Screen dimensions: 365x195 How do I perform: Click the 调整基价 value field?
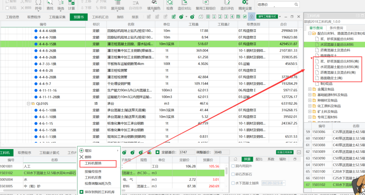click(221, 152)
